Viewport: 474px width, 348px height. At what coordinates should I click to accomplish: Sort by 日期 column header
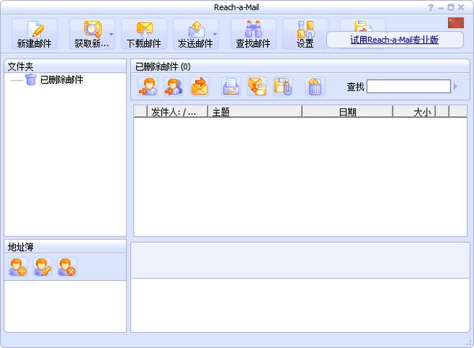point(347,112)
